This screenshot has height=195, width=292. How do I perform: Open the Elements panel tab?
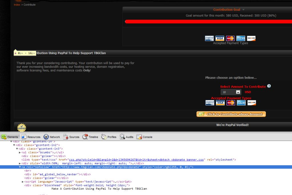tap(10, 137)
